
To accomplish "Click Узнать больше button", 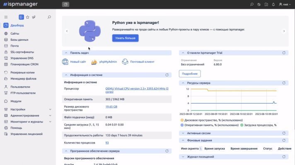I will 125,38.
